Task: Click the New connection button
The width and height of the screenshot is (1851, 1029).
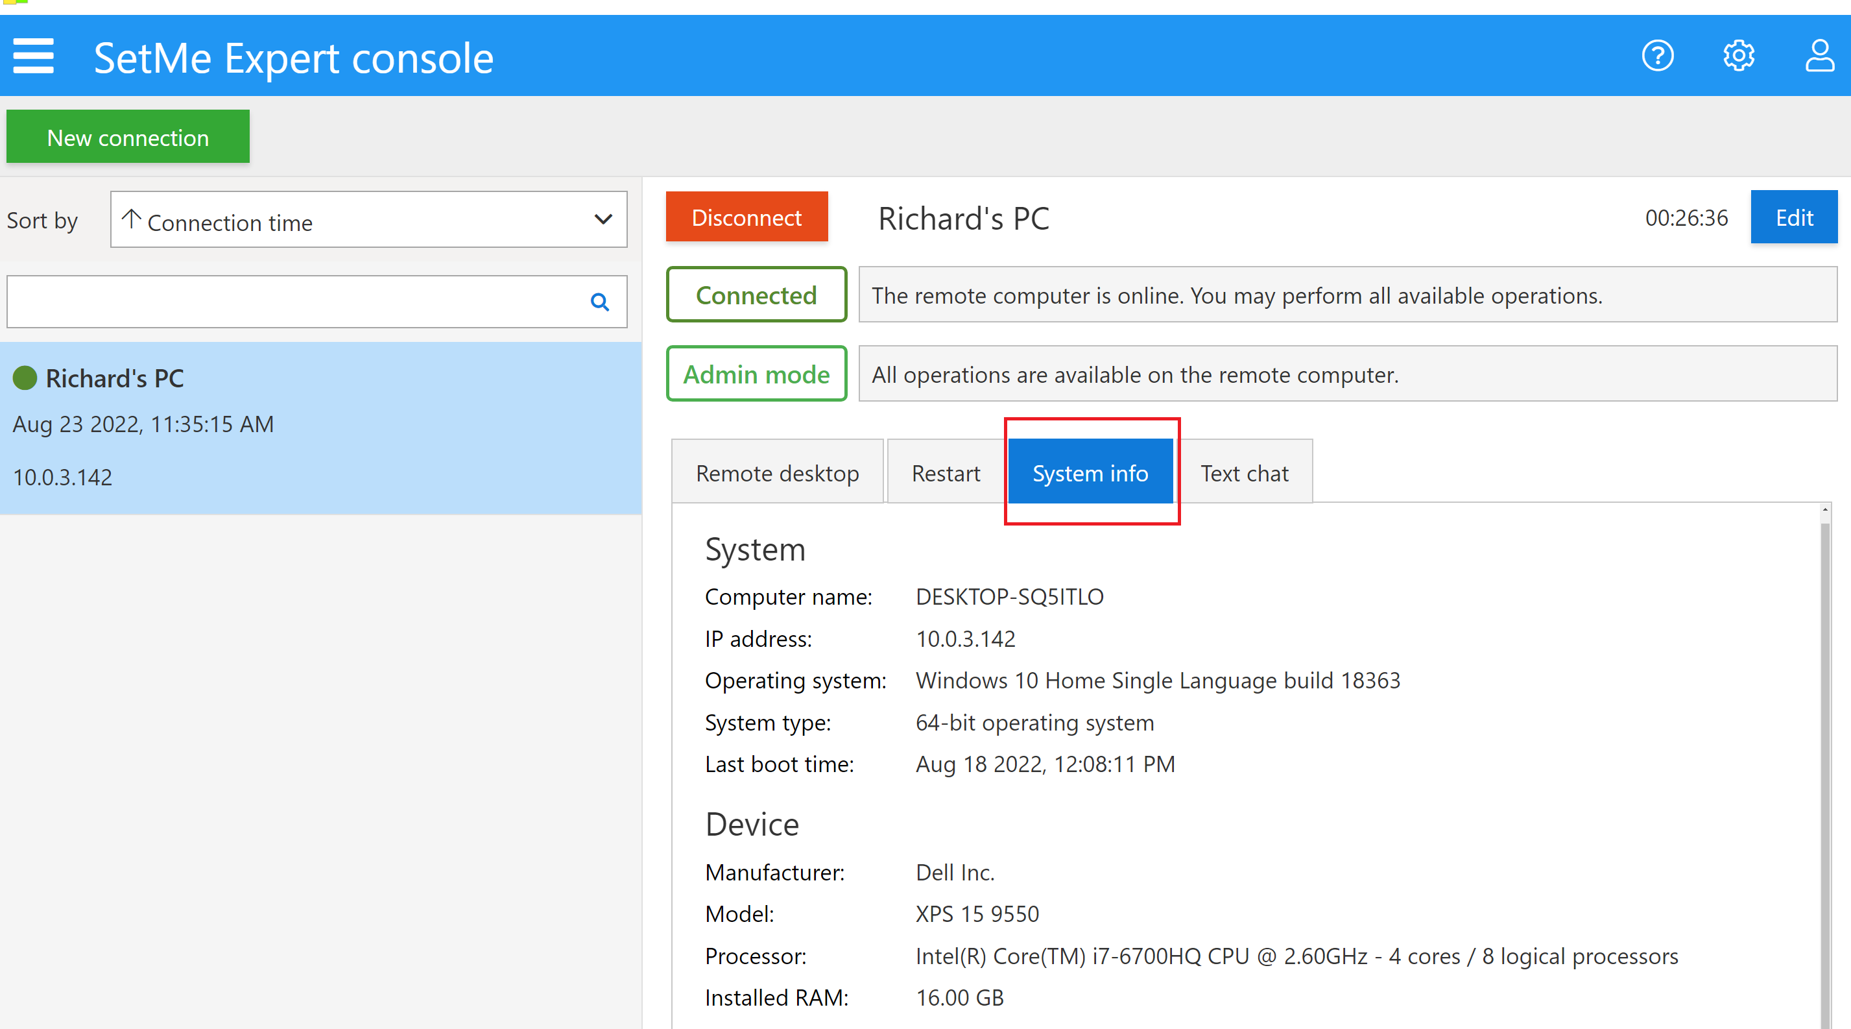Action: [128, 136]
